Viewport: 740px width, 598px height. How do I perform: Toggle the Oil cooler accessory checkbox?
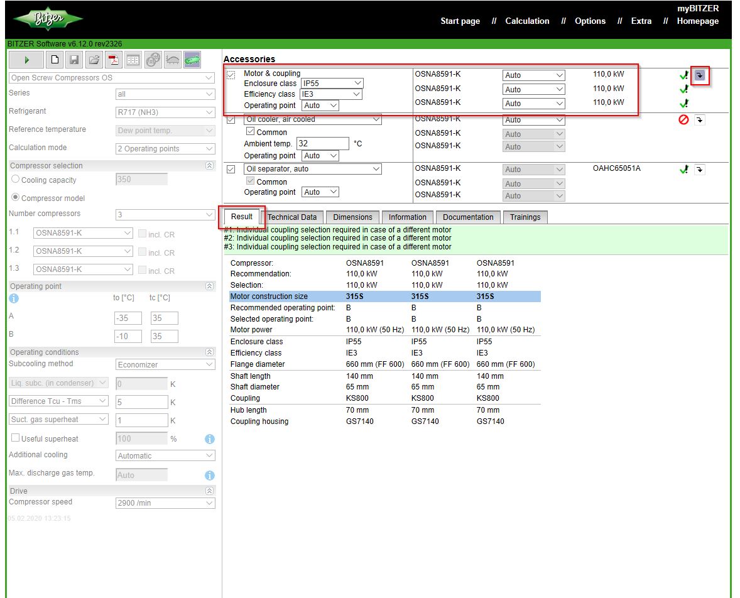point(231,119)
